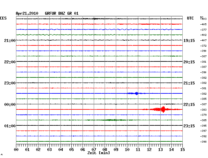Click the 20:15 UTC time label
This screenshot has height=158, width=208.
[189, 62]
